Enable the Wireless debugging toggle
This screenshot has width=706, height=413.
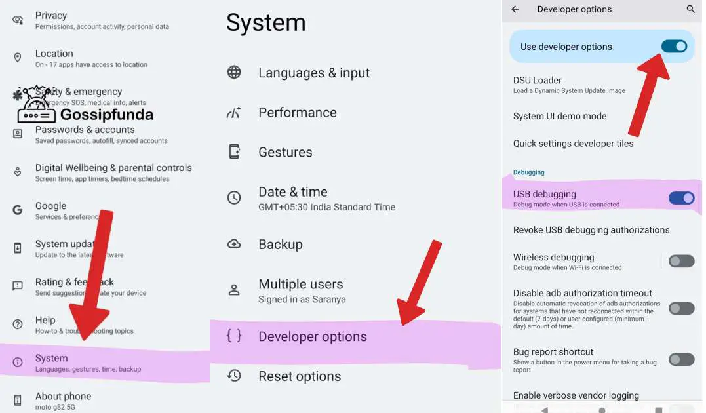point(681,261)
